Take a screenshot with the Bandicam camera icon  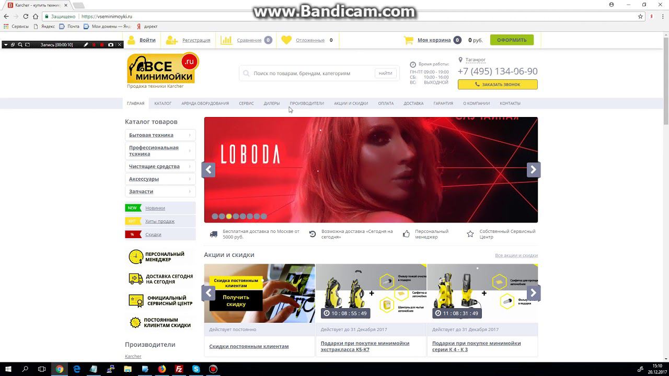[x=110, y=45]
